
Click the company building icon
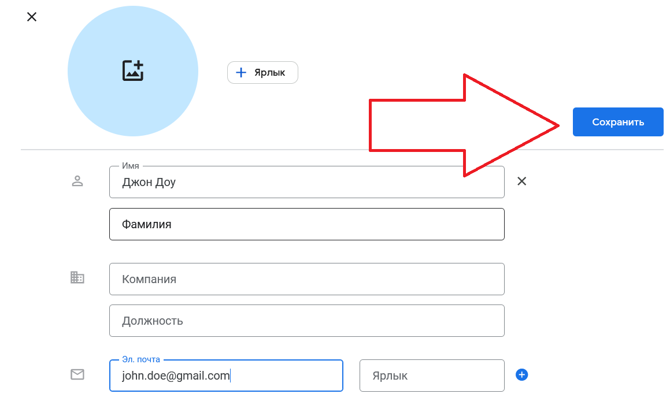click(x=77, y=278)
